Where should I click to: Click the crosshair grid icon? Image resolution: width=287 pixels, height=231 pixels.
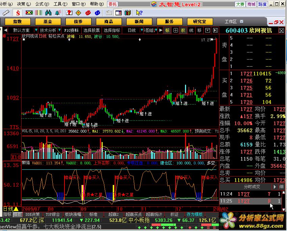coord(176,30)
